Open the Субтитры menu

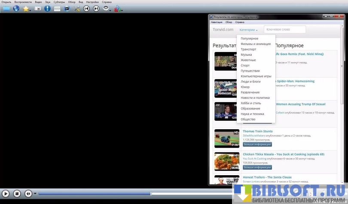pyautogui.click(x=59, y=2)
